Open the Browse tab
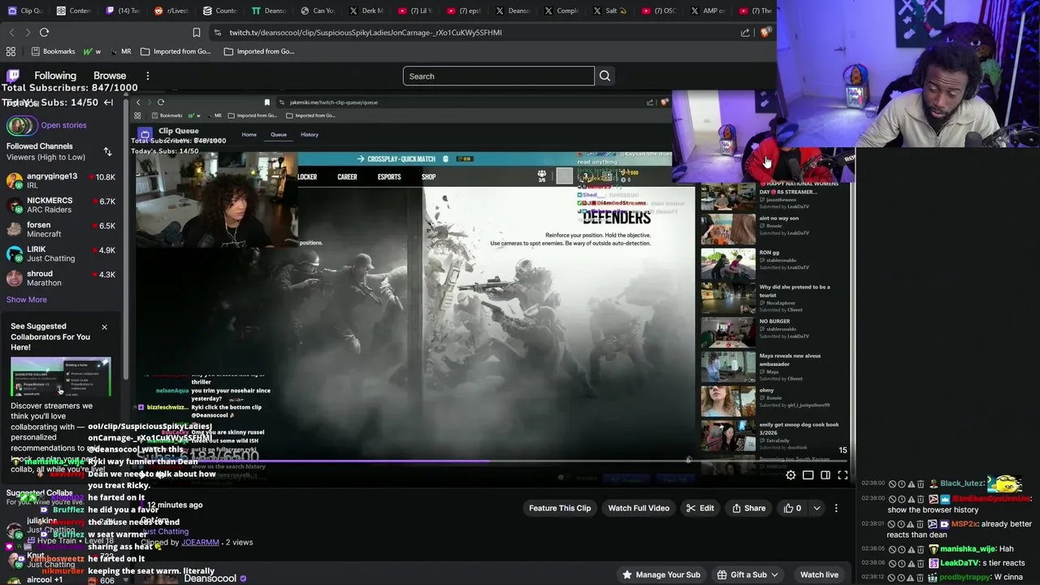 tap(110, 76)
